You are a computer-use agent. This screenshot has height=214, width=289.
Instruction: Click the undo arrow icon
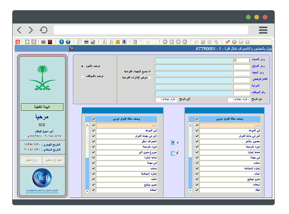tap(197, 41)
